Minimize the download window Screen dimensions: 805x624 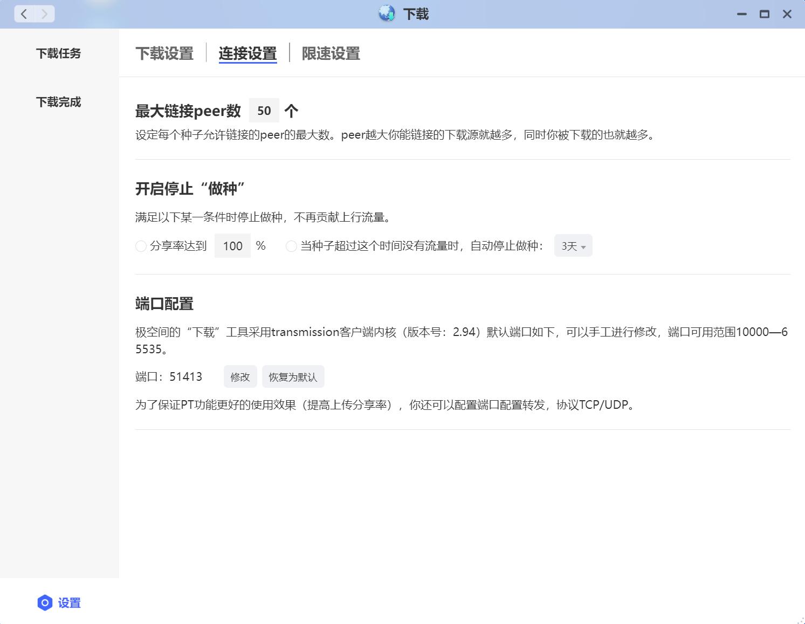click(741, 15)
